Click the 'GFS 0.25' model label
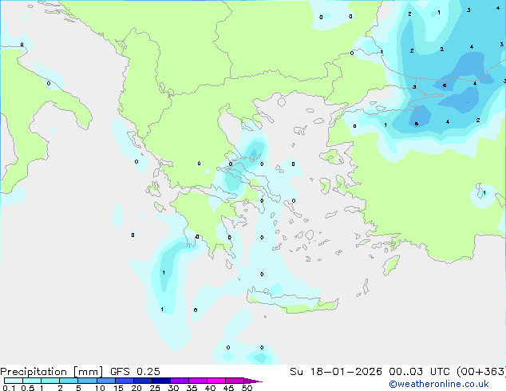The height and width of the screenshot is (391, 506). [x=135, y=372]
